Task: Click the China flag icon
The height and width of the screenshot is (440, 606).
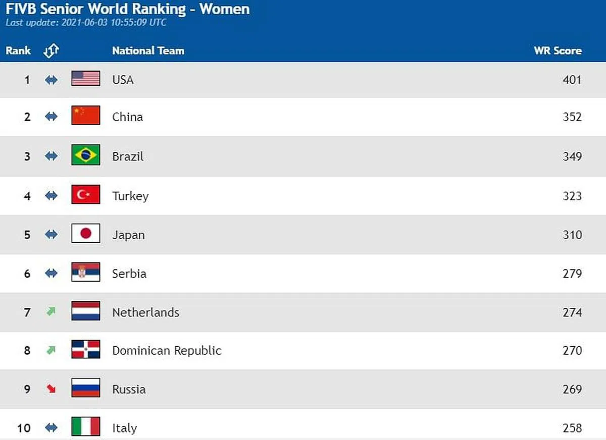Action: tap(86, 116)
